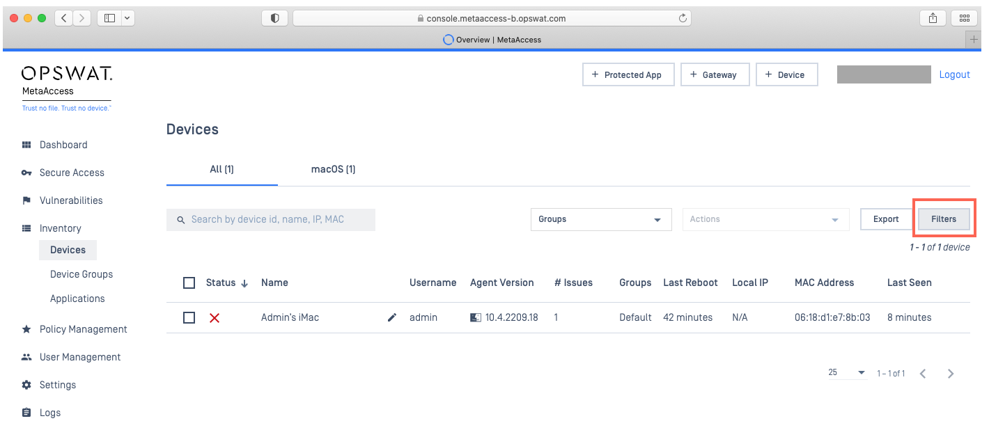Click the red X status icon

click(x=215, y=317)
